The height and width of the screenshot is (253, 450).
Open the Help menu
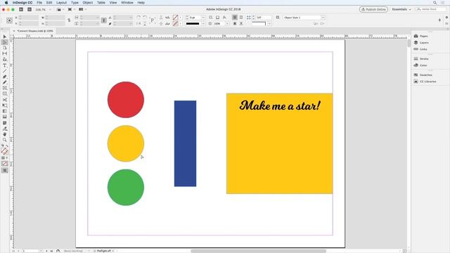coord(141,3)
